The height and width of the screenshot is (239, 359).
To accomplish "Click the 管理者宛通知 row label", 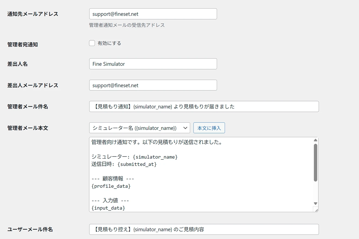I will click(23, 45).
